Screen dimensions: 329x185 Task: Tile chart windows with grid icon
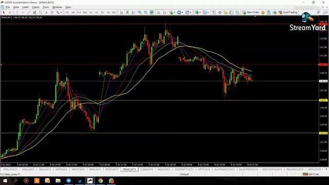click(x=151, y=12)
